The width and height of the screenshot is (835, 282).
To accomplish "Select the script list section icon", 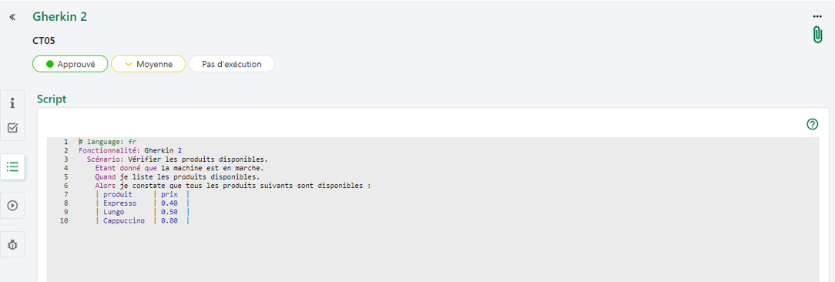I will 13,167.
